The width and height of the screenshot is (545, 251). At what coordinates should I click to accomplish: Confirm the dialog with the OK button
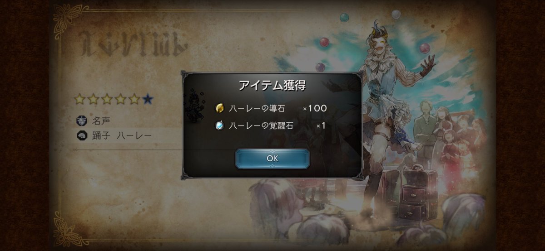272,159
